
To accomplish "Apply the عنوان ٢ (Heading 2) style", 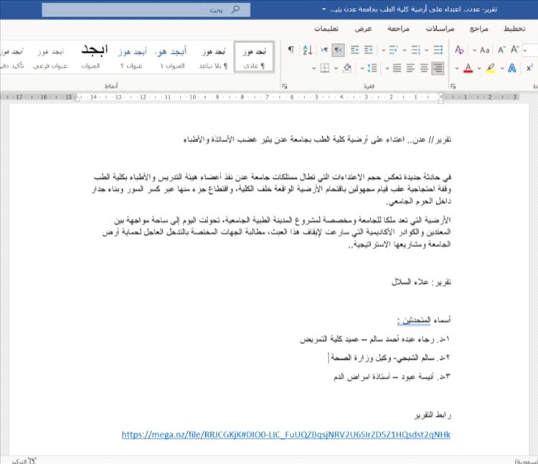I will [132, 57].
